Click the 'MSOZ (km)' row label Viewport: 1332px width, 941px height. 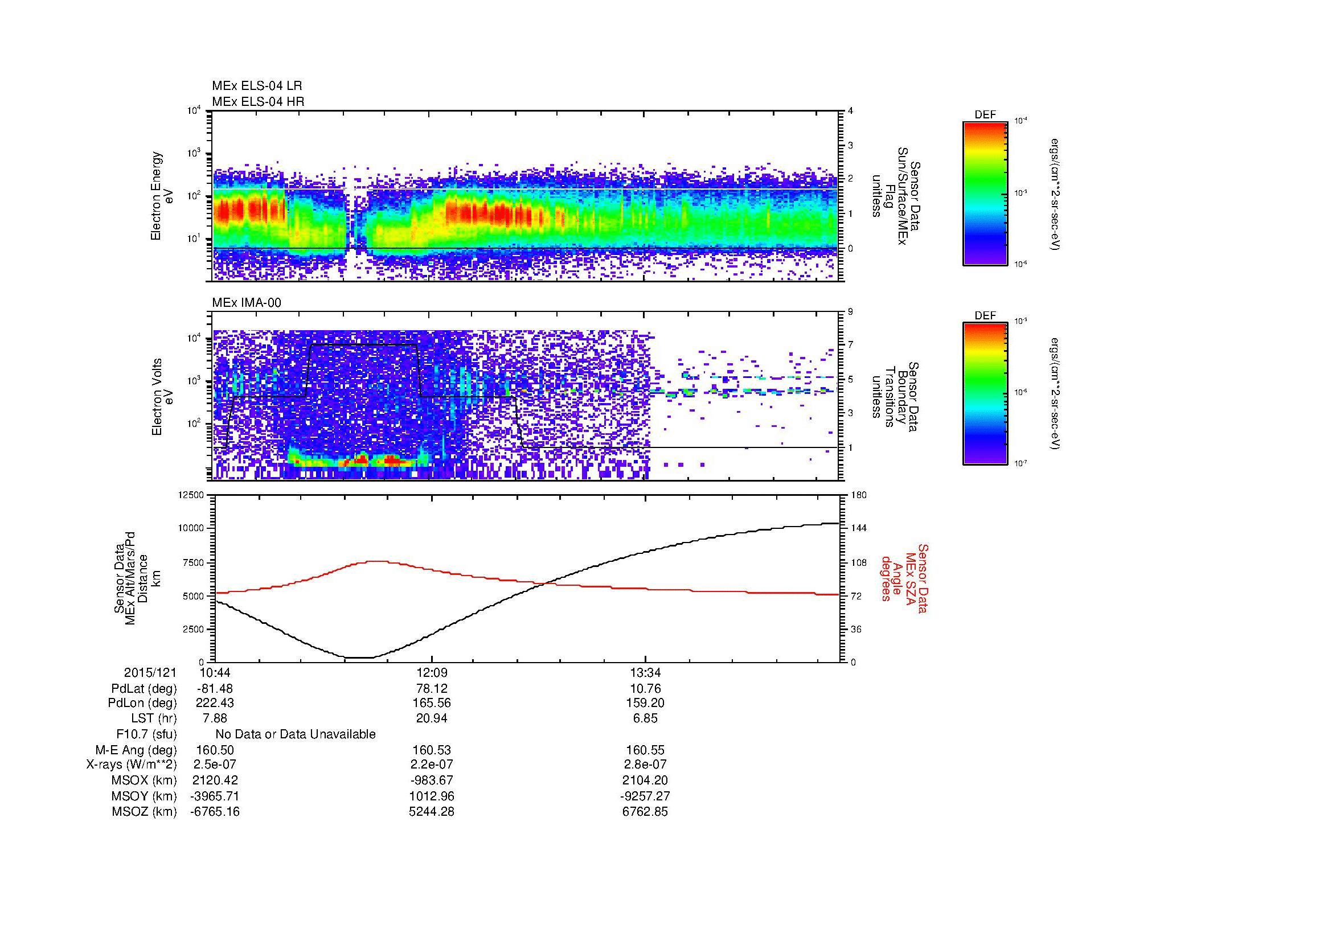click(144, 812)
